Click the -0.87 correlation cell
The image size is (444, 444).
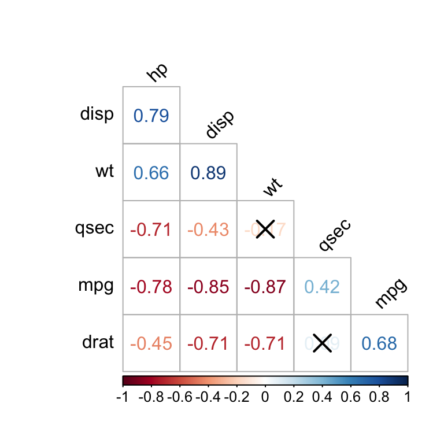(x=265, y=286)
